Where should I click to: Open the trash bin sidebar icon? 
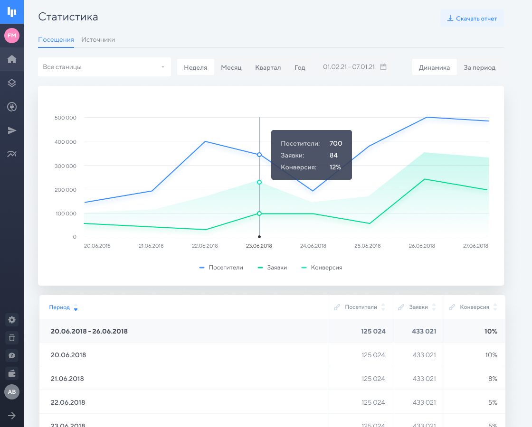12,338
